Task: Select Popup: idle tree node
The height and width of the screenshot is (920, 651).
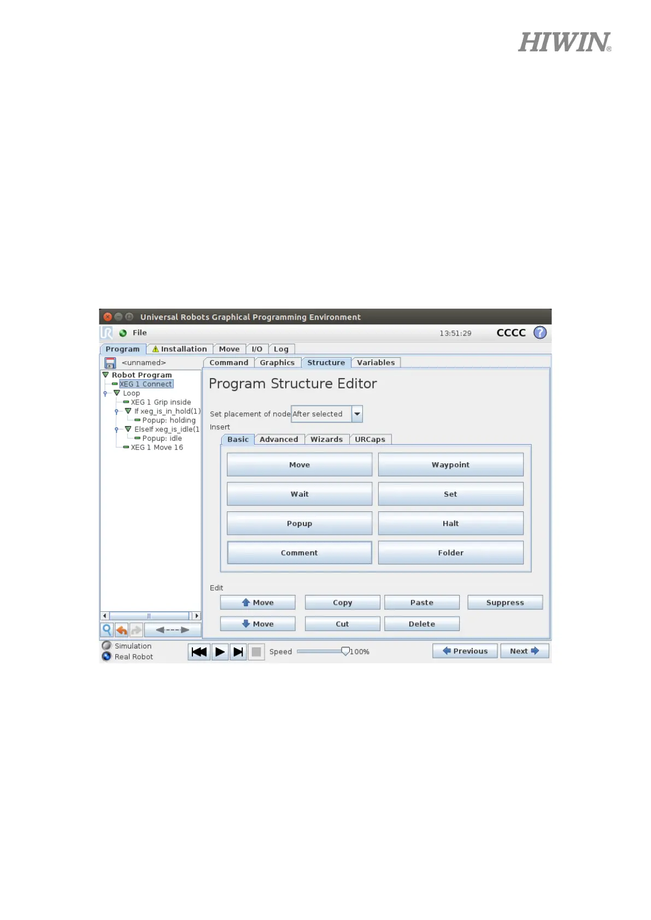Action: [x=162, y=438]
